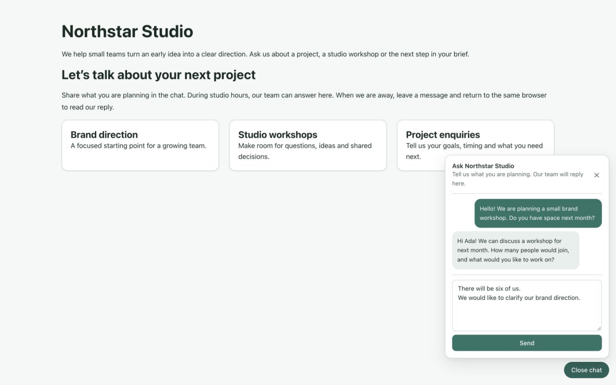This screenshot has width=616, height=385.
Task: Place cursor after "There will be six of us."
Action: [x=521, y=289]
